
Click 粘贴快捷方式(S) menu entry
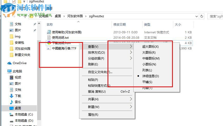click(x=99, y=85)
